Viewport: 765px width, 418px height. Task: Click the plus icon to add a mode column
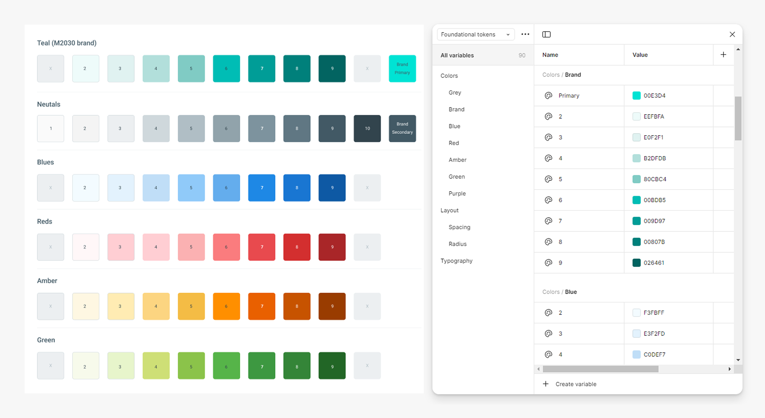coord(724,55)
